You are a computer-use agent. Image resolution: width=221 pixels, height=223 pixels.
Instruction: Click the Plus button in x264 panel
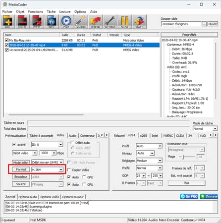click(x=186, y=183)
